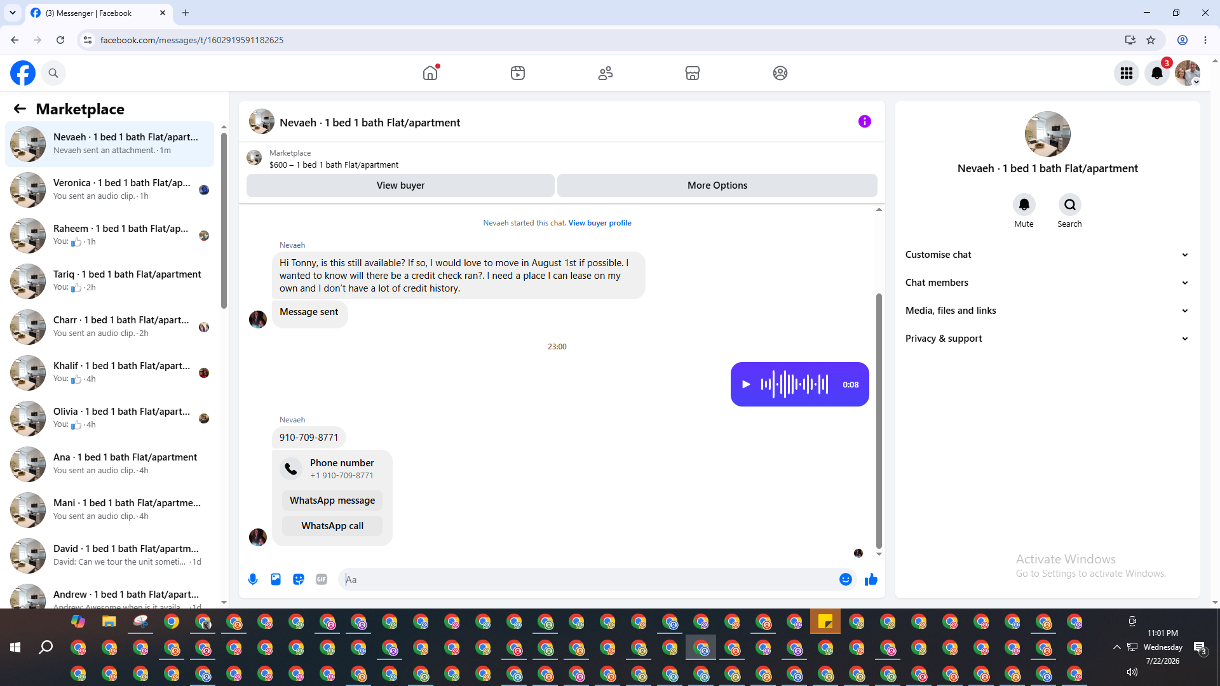Click the More Options button

[x=717, y=185]
